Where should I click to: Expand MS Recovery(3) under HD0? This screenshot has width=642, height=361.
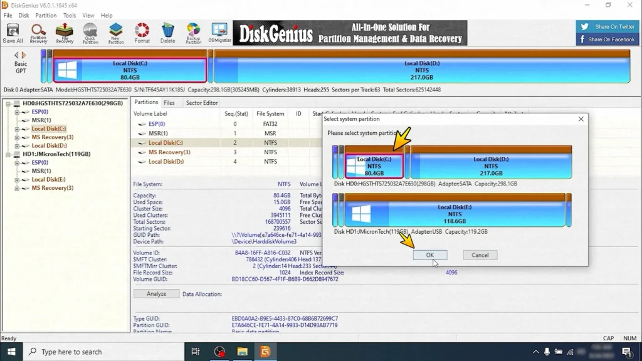click(17, 137)
